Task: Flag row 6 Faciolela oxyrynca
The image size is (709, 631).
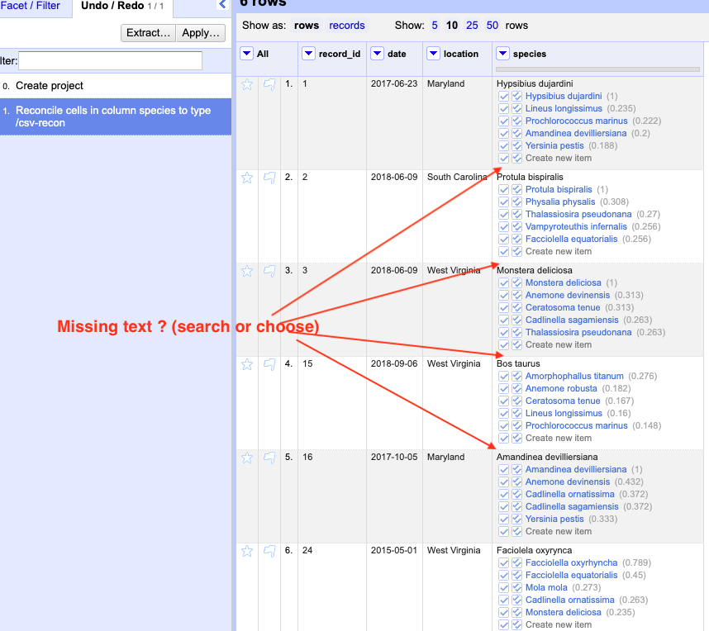Action: pyautogui.click(x=269, y=551)
